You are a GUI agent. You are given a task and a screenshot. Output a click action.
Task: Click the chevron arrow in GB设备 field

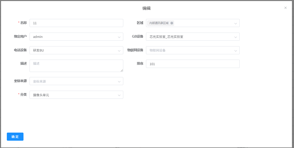coord(235,37)
